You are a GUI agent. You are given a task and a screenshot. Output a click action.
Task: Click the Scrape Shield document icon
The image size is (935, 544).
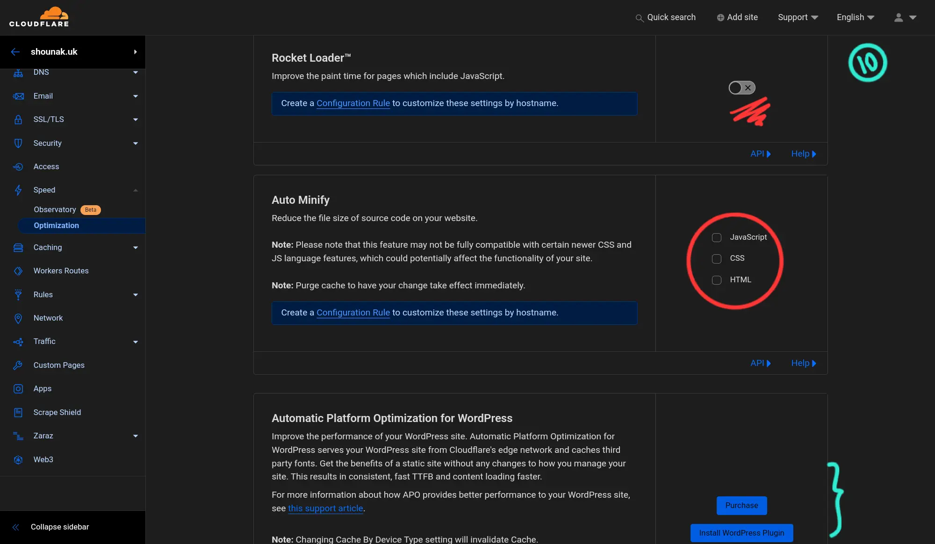tap(18, 413)
